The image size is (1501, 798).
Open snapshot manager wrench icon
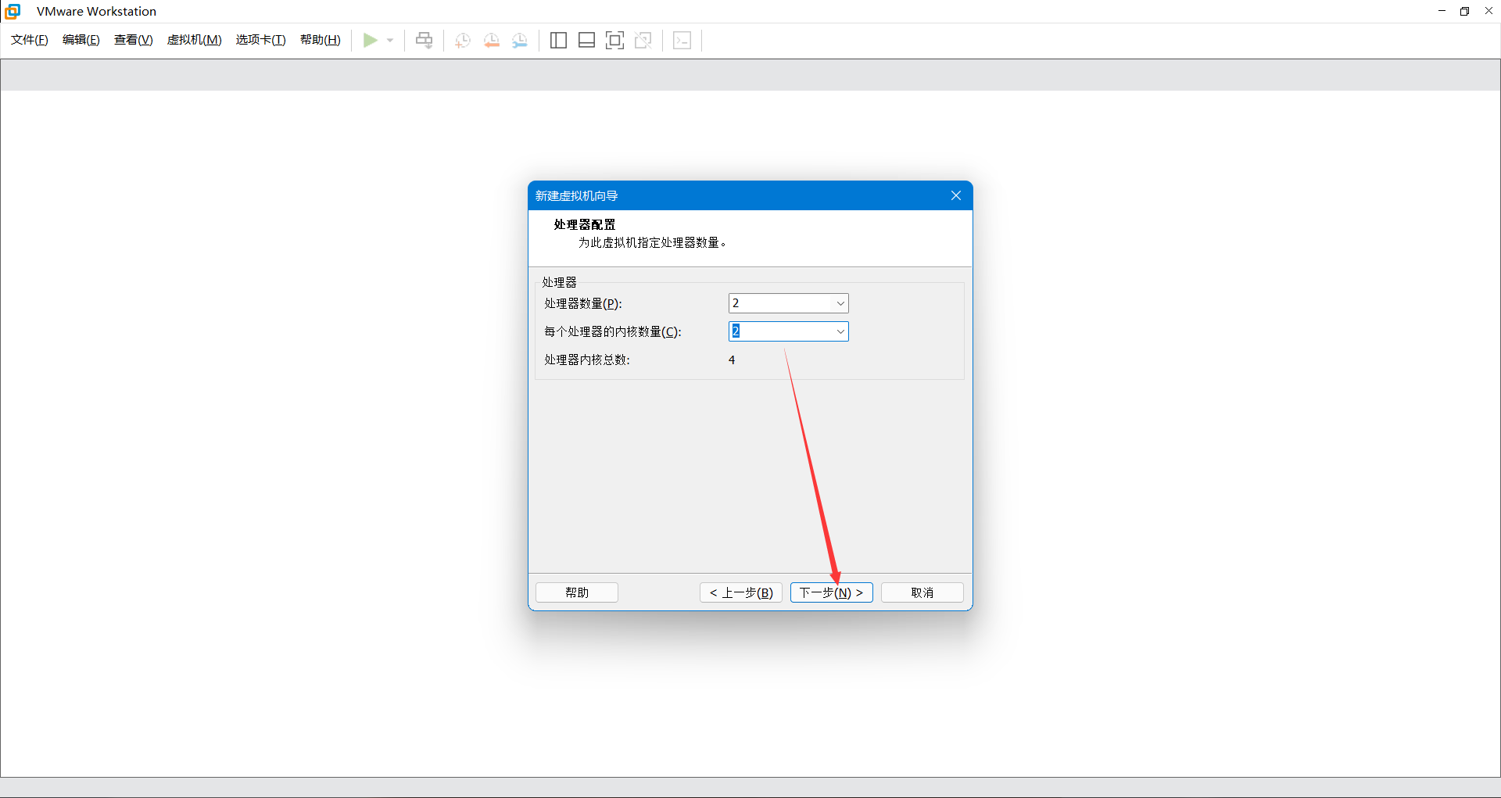pos(520,40)
